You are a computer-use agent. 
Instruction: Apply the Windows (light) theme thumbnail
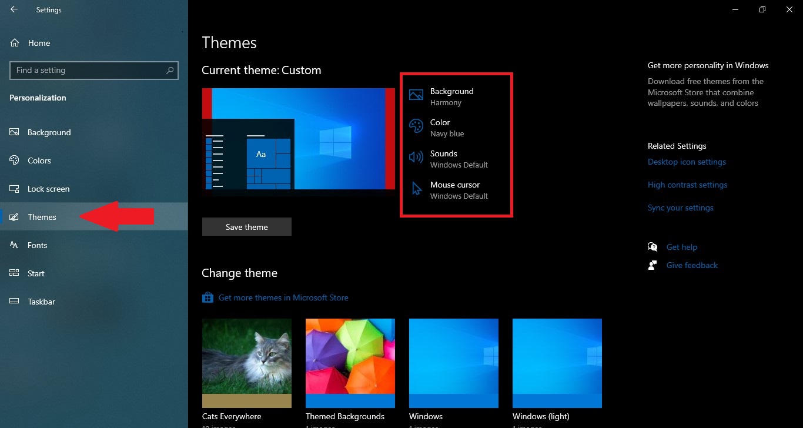557,363
